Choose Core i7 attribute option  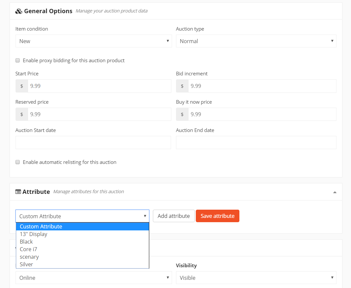82,249
